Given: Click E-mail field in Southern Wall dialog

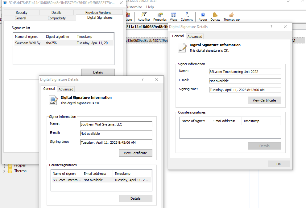Looking at the screenshot, I should coord(116,134).
